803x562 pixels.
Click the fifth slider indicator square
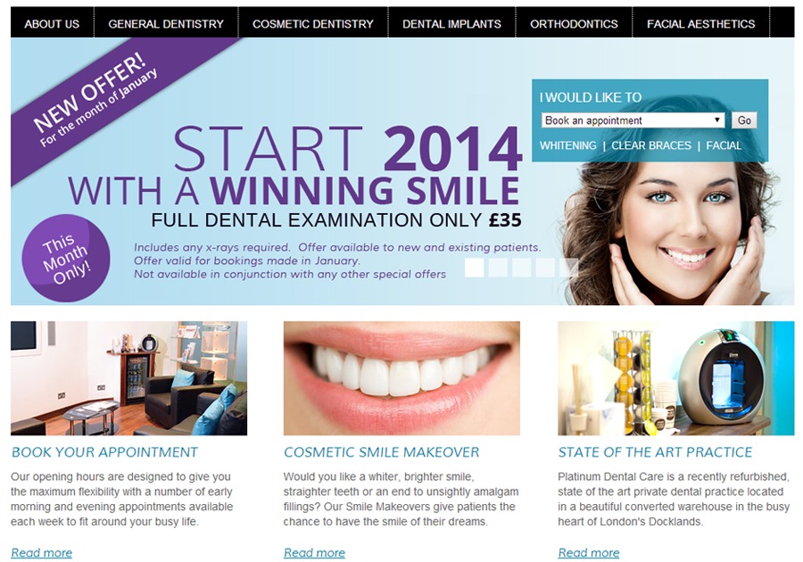[568, 268]
